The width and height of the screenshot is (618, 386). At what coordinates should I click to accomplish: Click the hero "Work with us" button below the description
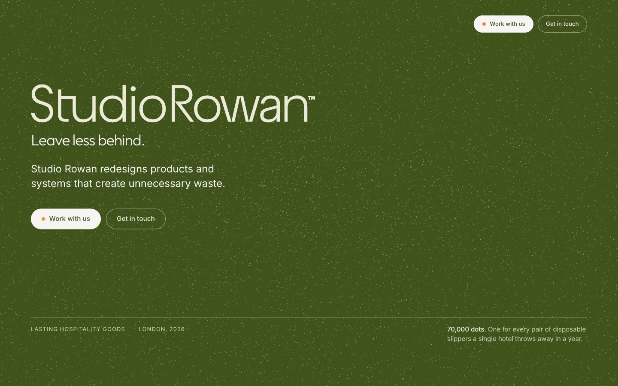[x=66, y=219]
